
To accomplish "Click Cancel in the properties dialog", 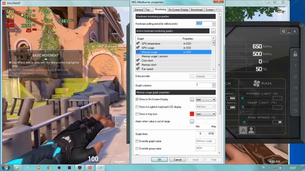I will coord(177,160).
